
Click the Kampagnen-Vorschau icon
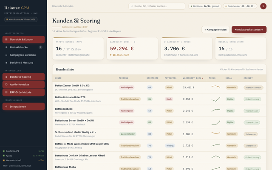(6, 55)
